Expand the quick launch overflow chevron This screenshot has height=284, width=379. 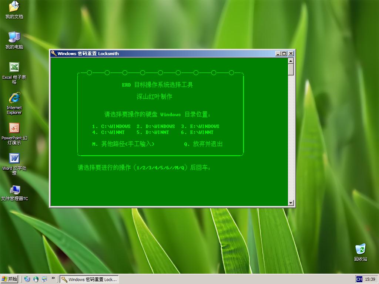(x=53, y=278)
